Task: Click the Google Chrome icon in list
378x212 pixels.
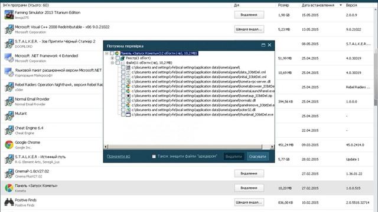Action: tap(9, 144)
